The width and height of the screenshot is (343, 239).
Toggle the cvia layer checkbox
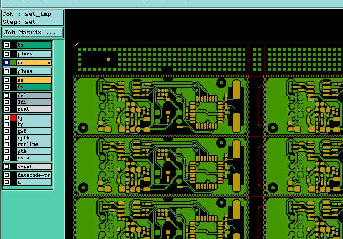pos(7,158)
